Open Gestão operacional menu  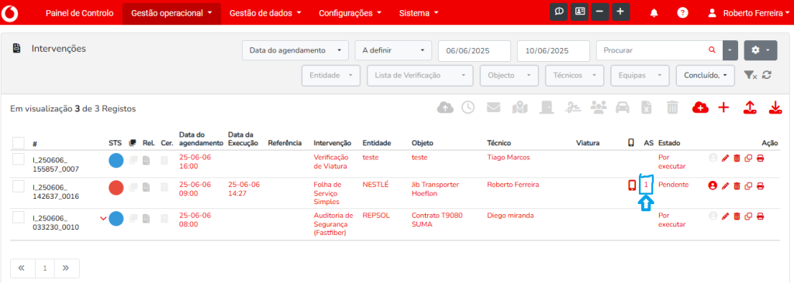[171, 14]
